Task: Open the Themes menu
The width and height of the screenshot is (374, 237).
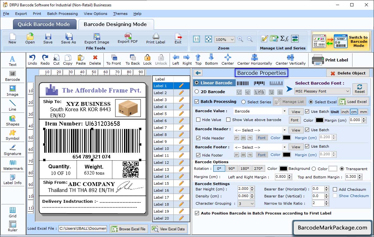Action: click(x=120, y=14)
